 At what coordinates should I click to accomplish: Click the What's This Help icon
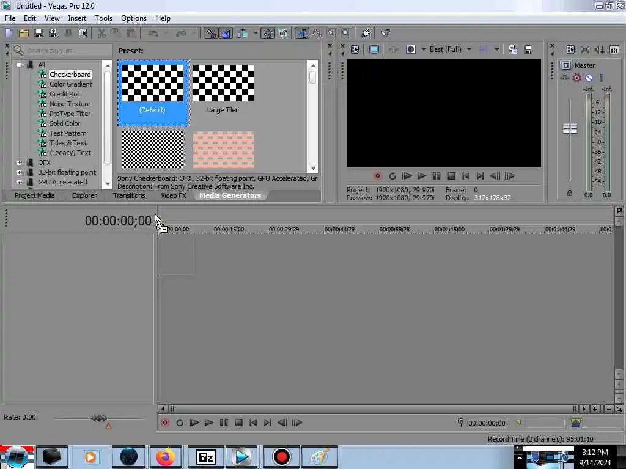coord(385,33)
